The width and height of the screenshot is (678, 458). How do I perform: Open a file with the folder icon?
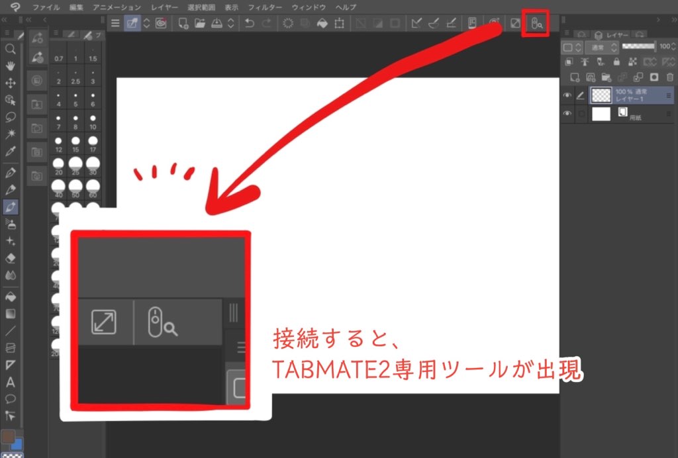(200, 23)
